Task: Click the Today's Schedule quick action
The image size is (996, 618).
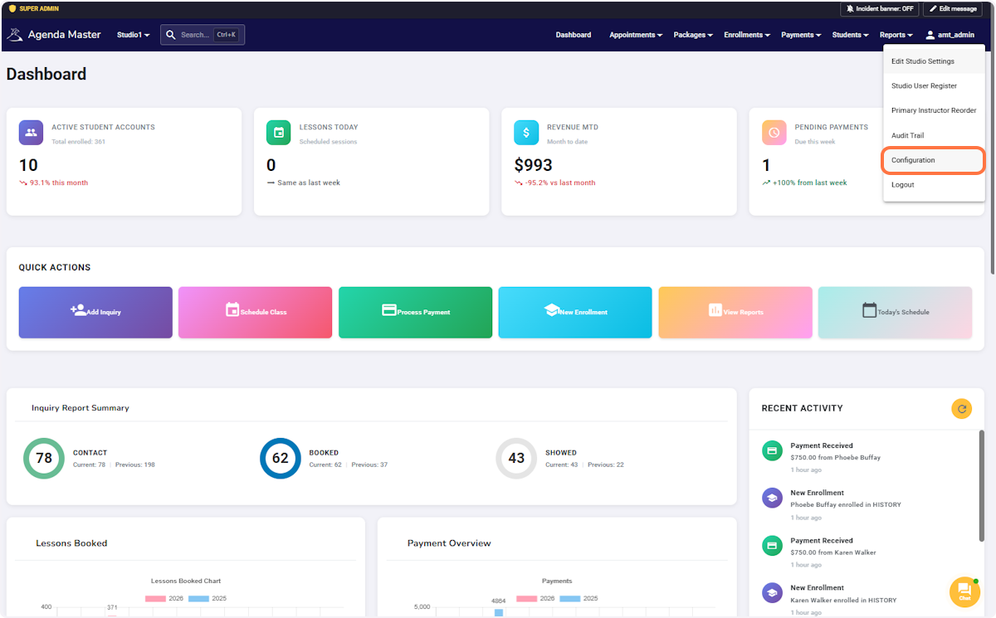Action: (x=895, y=313)
